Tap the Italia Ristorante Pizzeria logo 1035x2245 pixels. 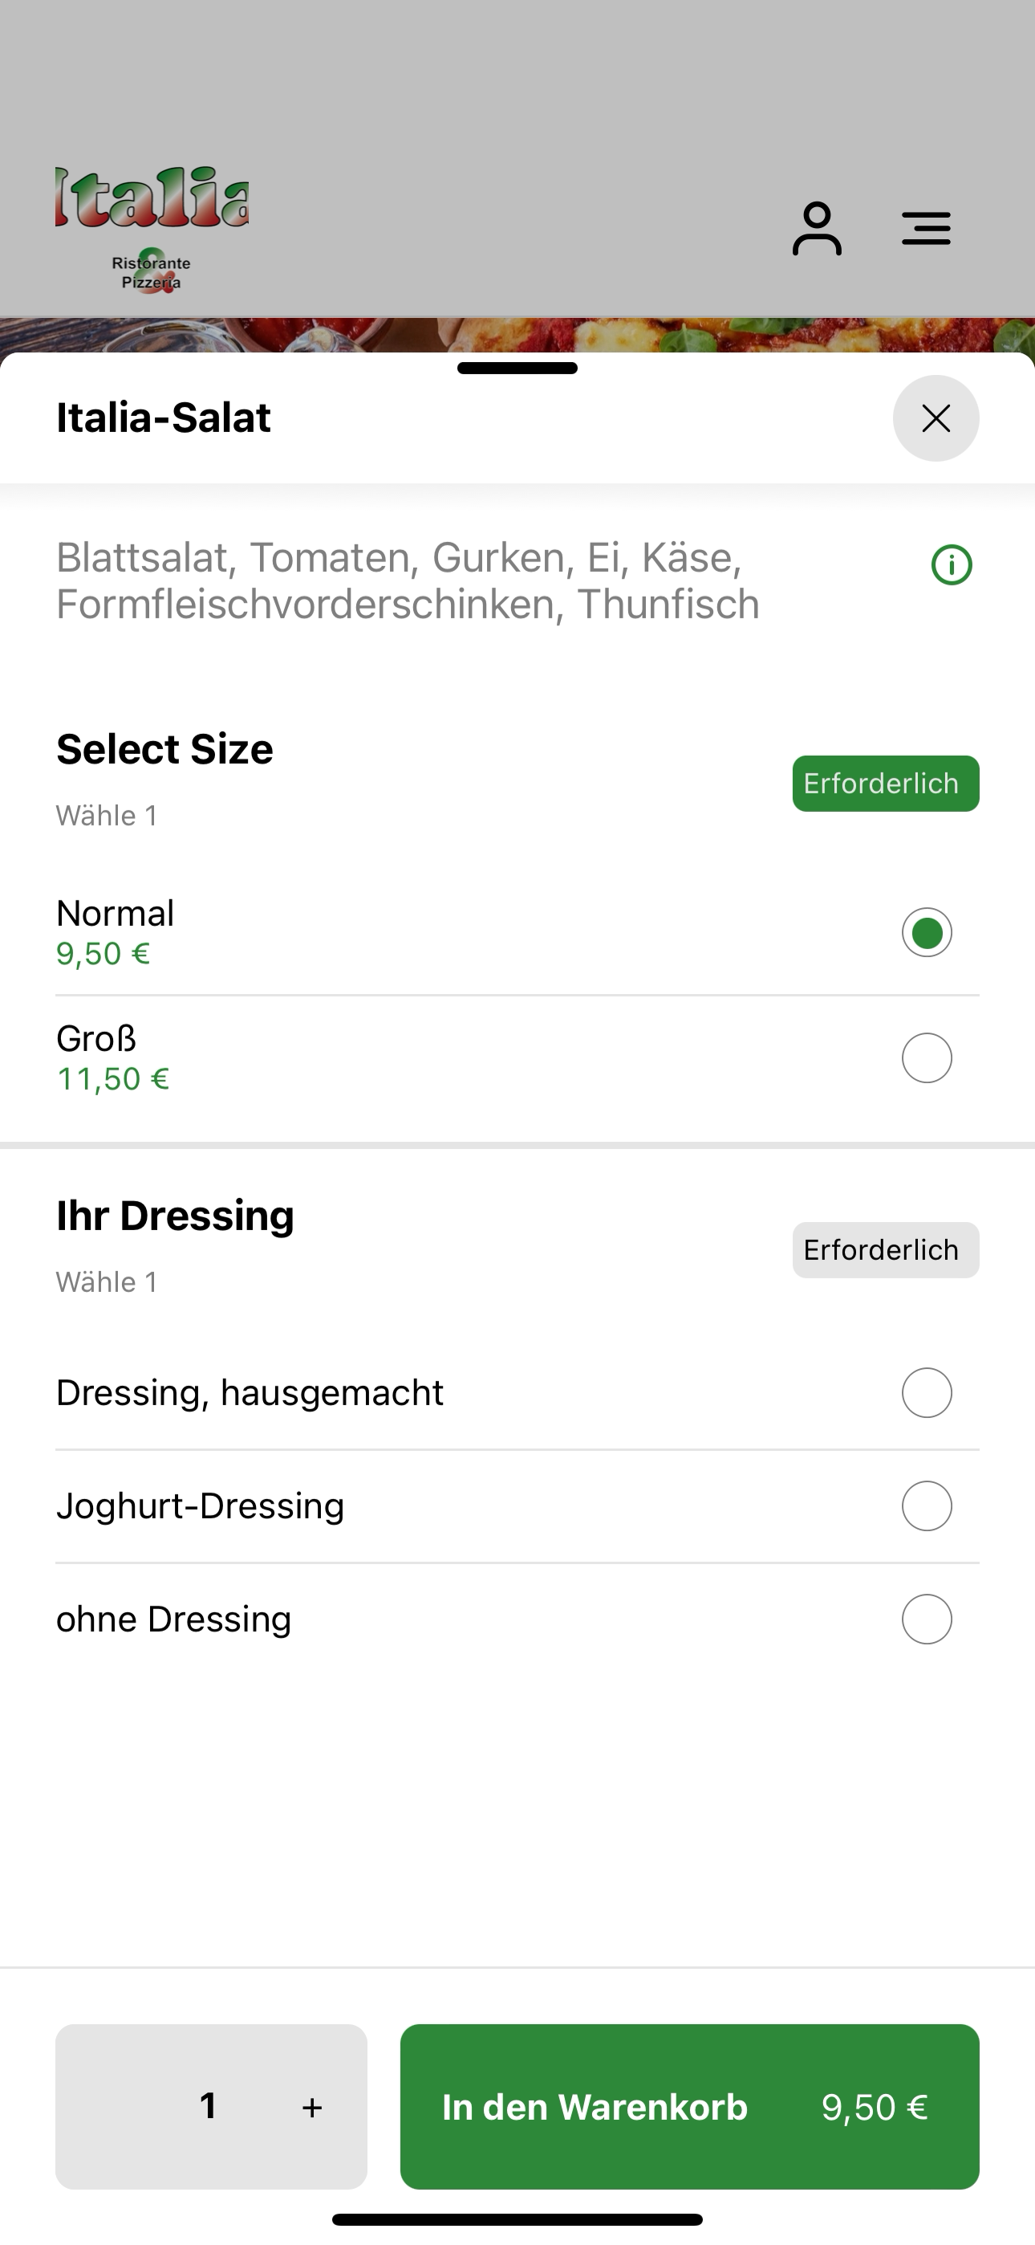[152, 229]
